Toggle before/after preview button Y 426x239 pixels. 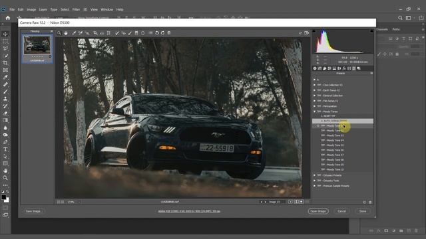tap(290, 202)
